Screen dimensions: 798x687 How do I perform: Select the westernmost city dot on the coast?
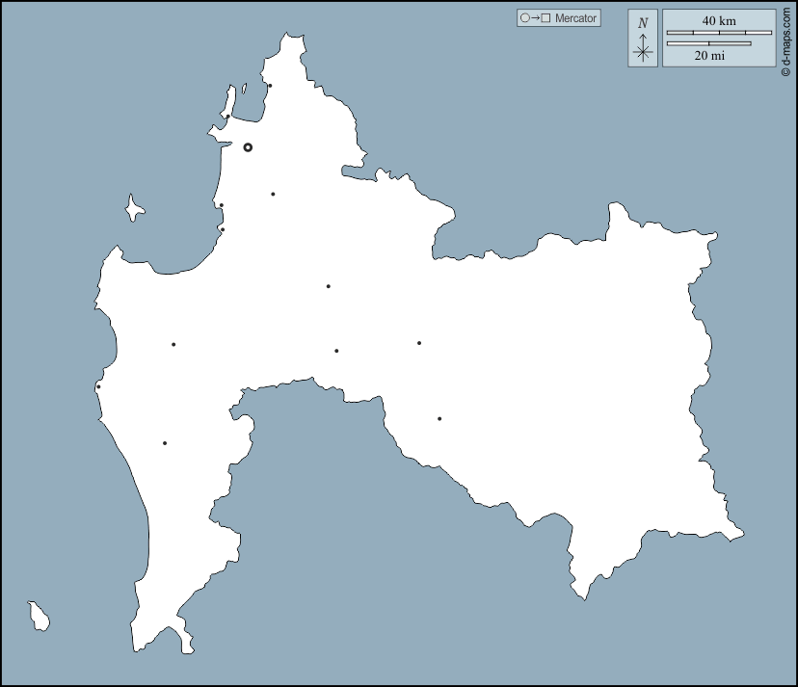pos(98,387)
